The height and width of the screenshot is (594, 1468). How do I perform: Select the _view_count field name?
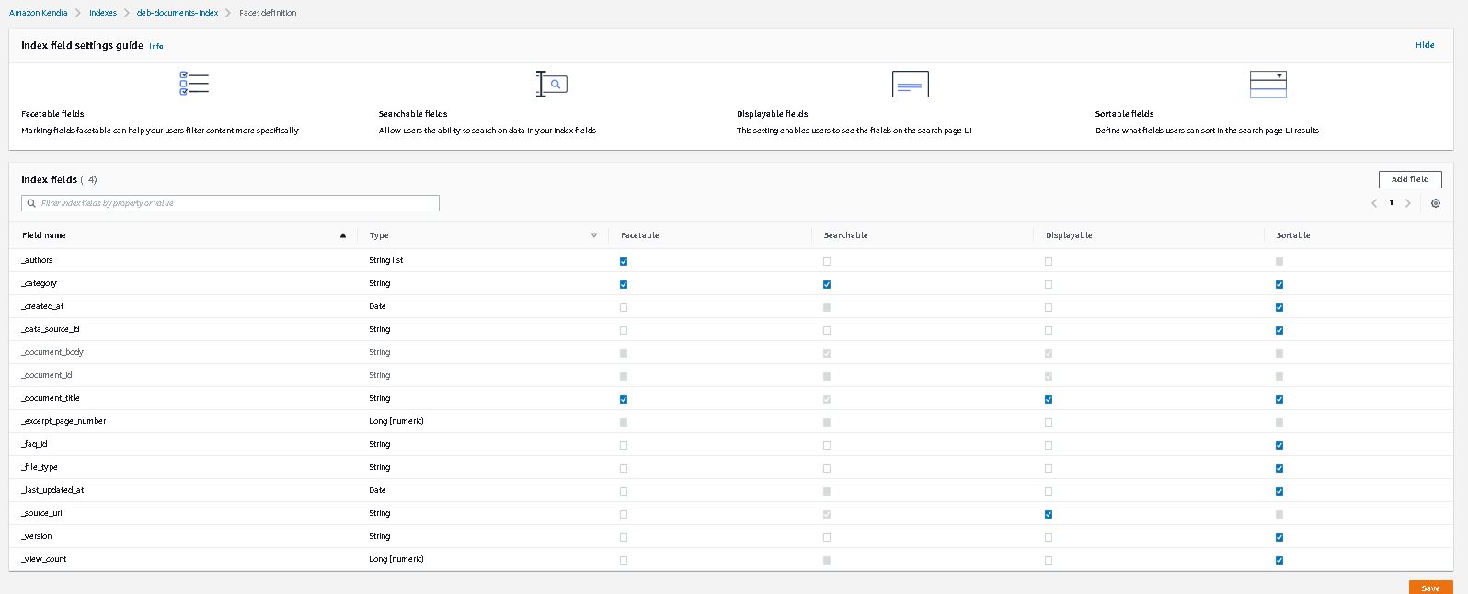(x=44, y=559)
